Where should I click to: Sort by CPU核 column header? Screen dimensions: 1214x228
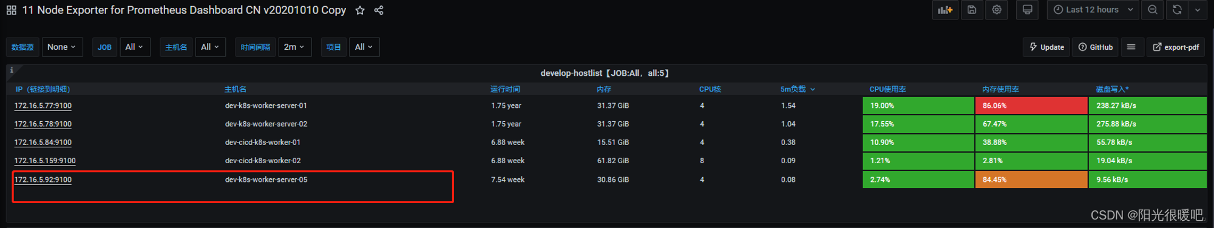click(x=710, y=89)
